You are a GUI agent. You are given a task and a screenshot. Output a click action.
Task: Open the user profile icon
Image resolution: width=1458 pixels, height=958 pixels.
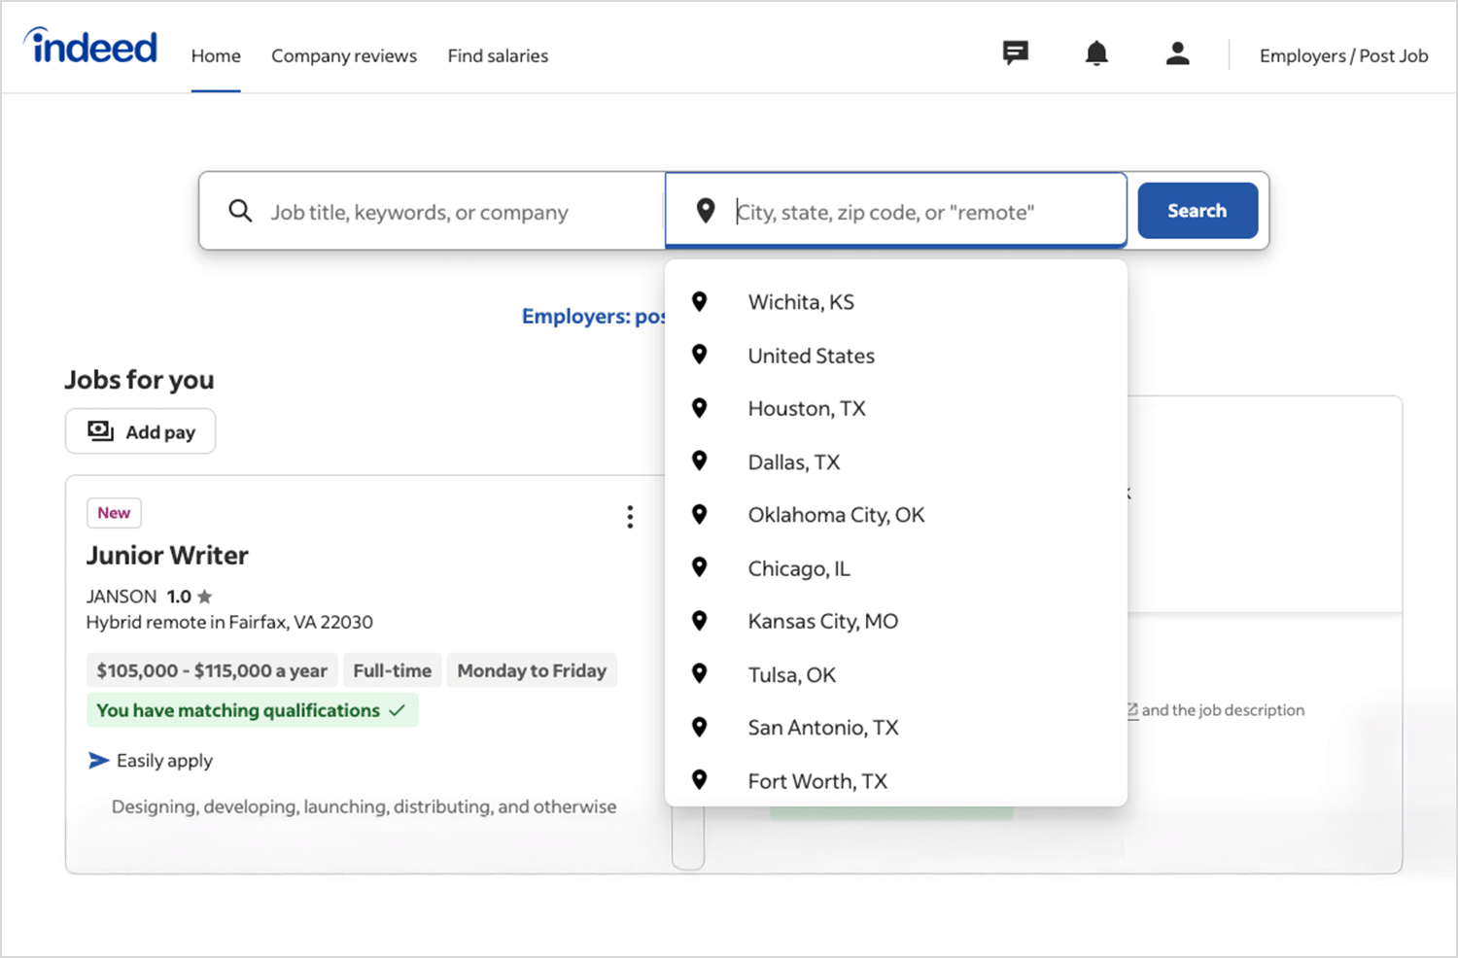1178,52
